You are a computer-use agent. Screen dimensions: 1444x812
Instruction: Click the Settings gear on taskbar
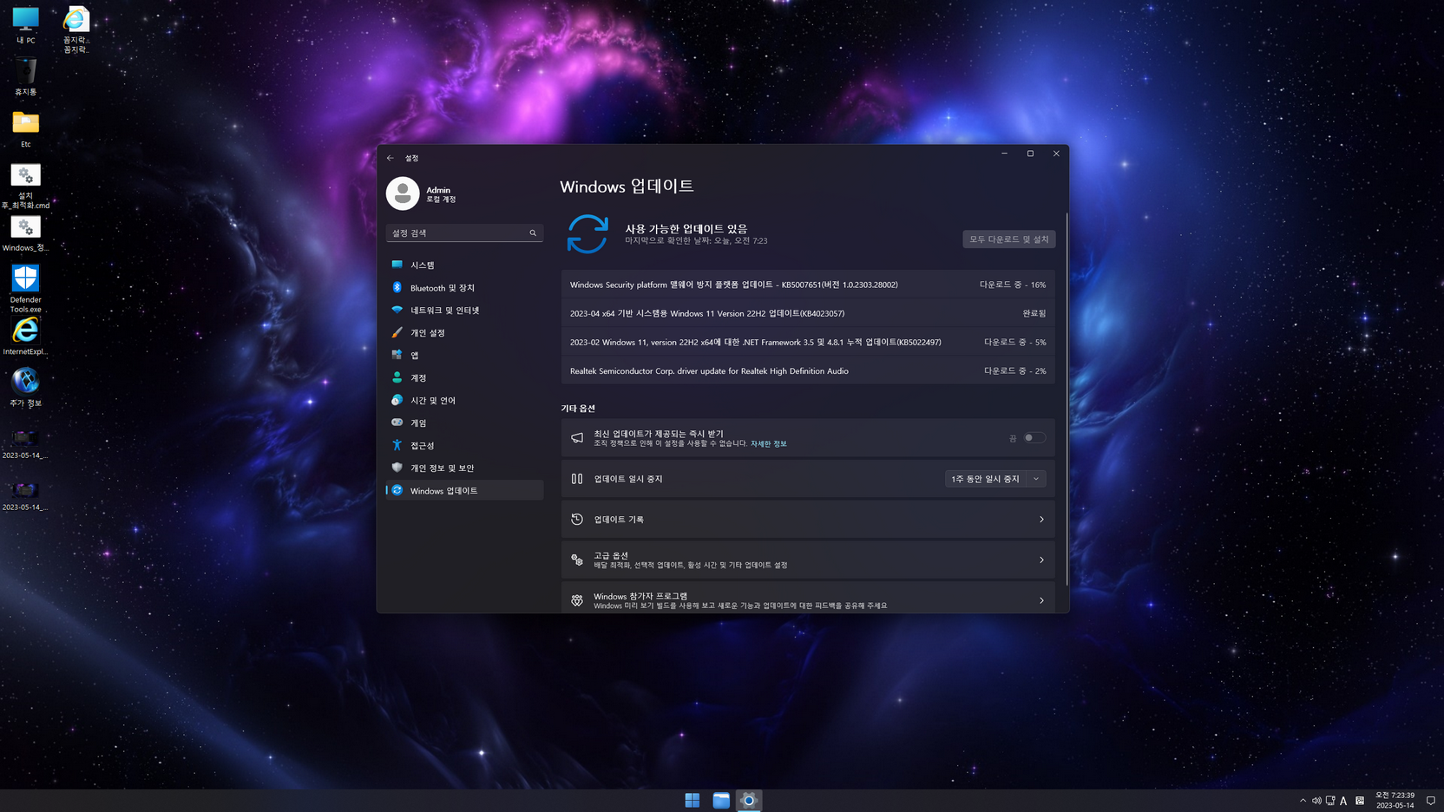749,801
